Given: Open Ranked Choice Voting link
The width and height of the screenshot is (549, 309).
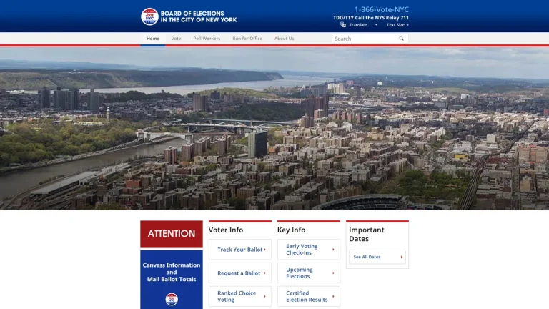Looking at the screenshot, I should pos(240,296).
